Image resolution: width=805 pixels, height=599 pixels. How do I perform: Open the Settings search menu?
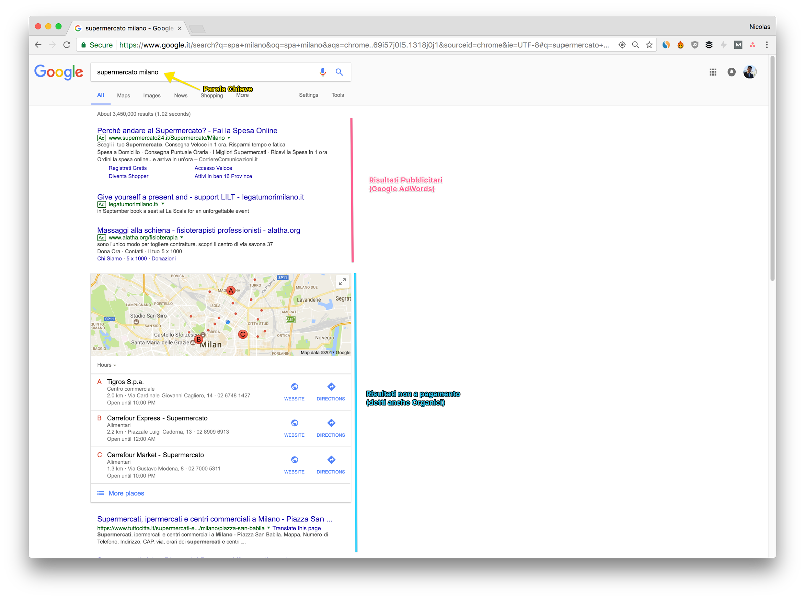click(309, 95)
